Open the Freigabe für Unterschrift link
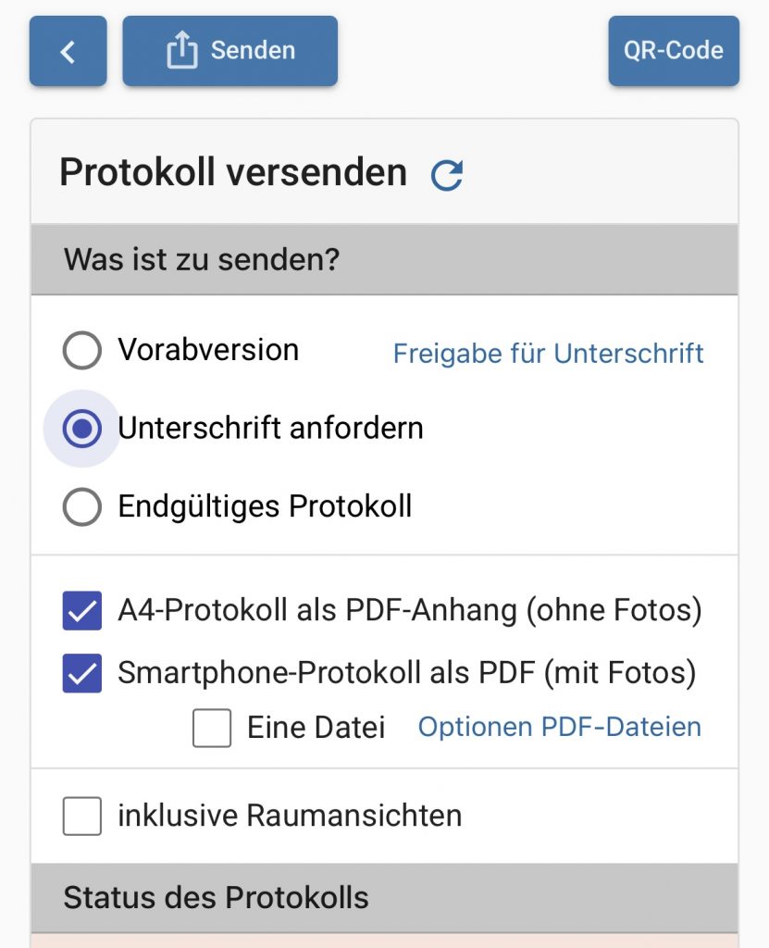Viewport: 769px width, 948px height. click(x=548, y=354)
